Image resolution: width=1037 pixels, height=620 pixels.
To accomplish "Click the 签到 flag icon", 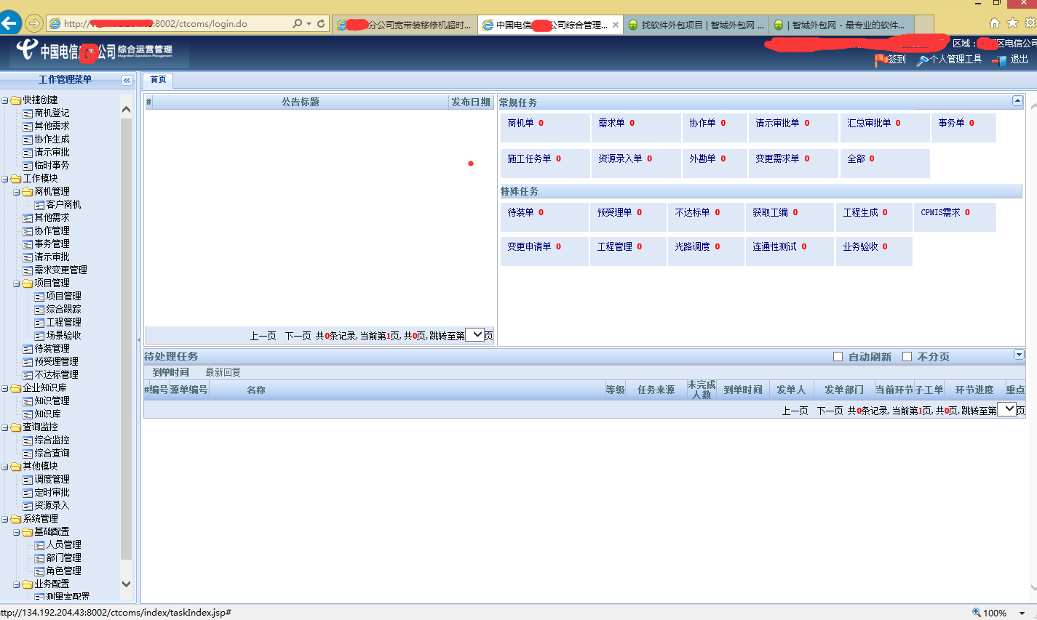I will (x=881, y=60).
